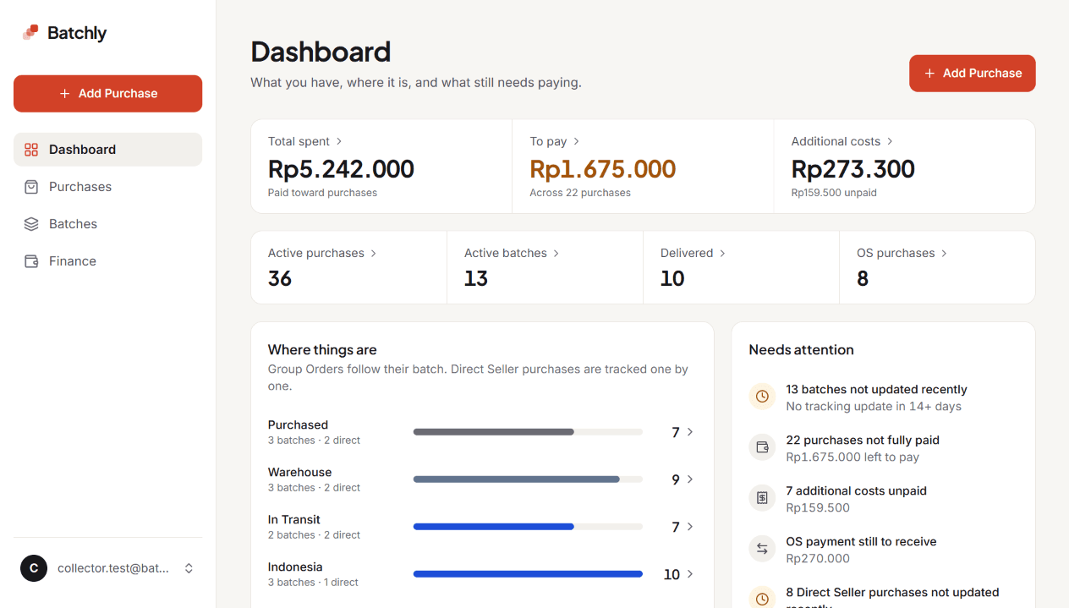
Task: Click the chevron after Total spent label
Action: point(339,141)
